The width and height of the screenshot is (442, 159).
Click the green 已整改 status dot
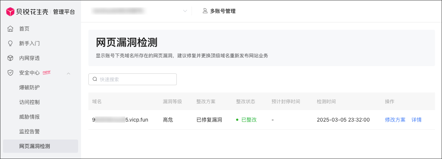[237, 120]
